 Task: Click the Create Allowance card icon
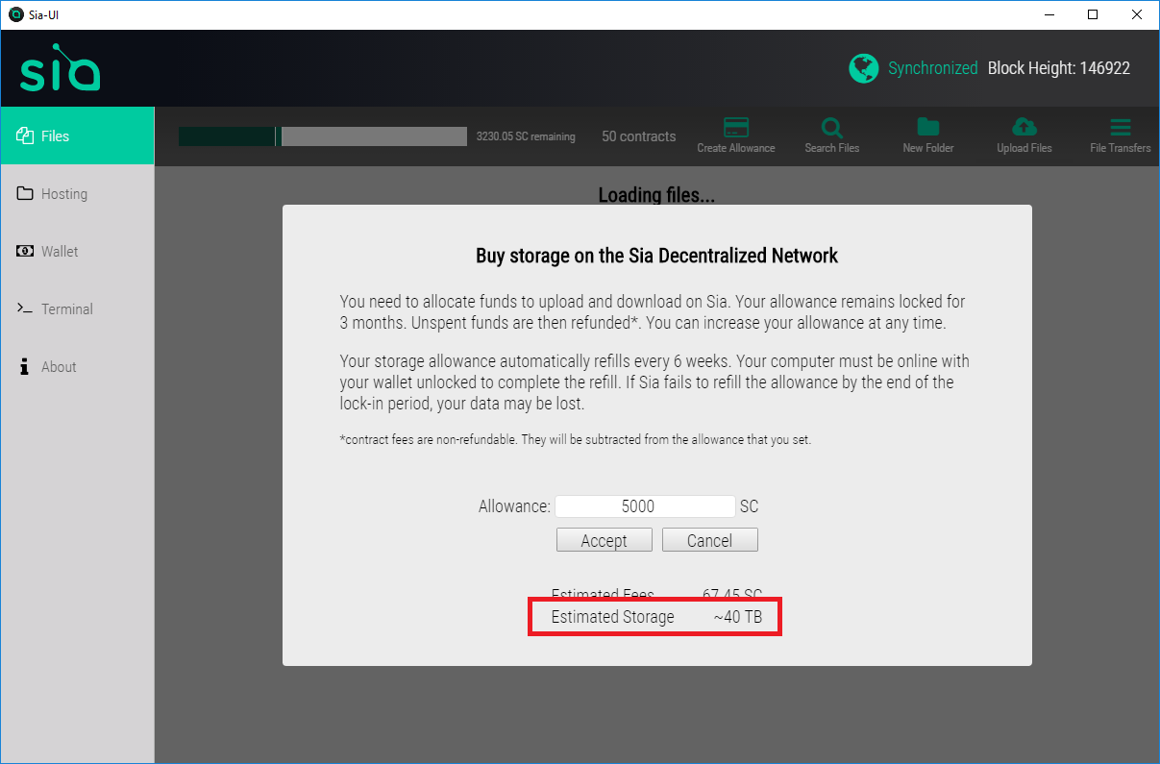point(736,128)
